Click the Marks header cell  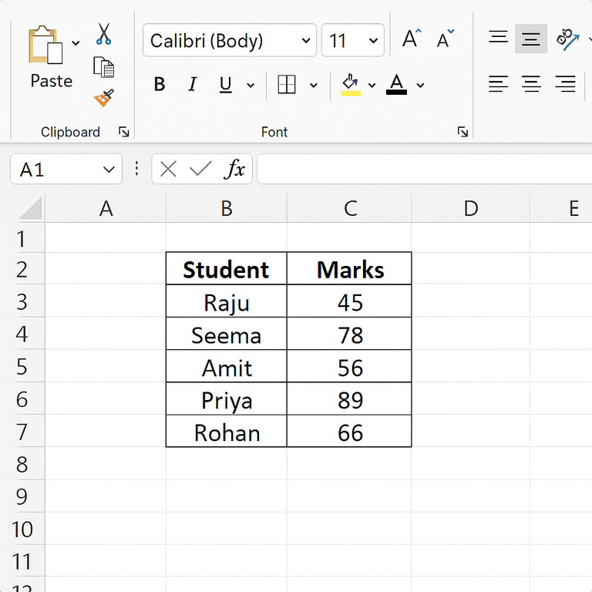point(349,269)
